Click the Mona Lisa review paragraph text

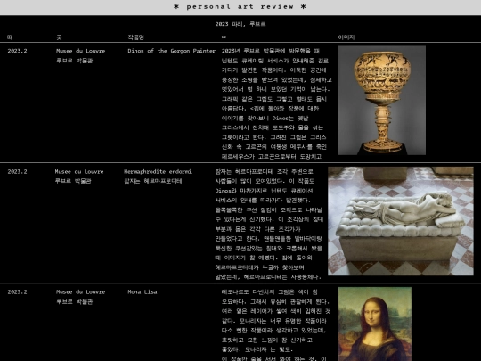point(276,324)
